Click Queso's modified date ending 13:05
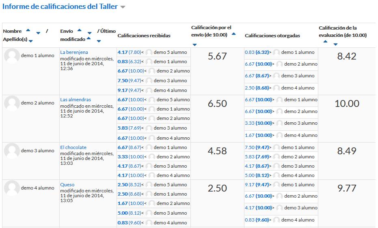The width and height of the screenshot is (378, 228). (87, 196)
